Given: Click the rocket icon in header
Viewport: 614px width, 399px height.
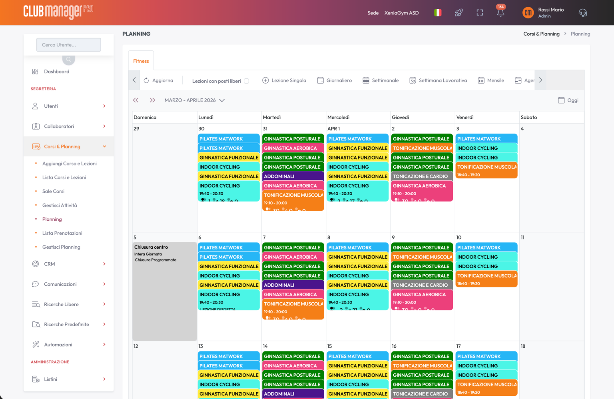Looking at the screenshot, I should coord(459,13).
